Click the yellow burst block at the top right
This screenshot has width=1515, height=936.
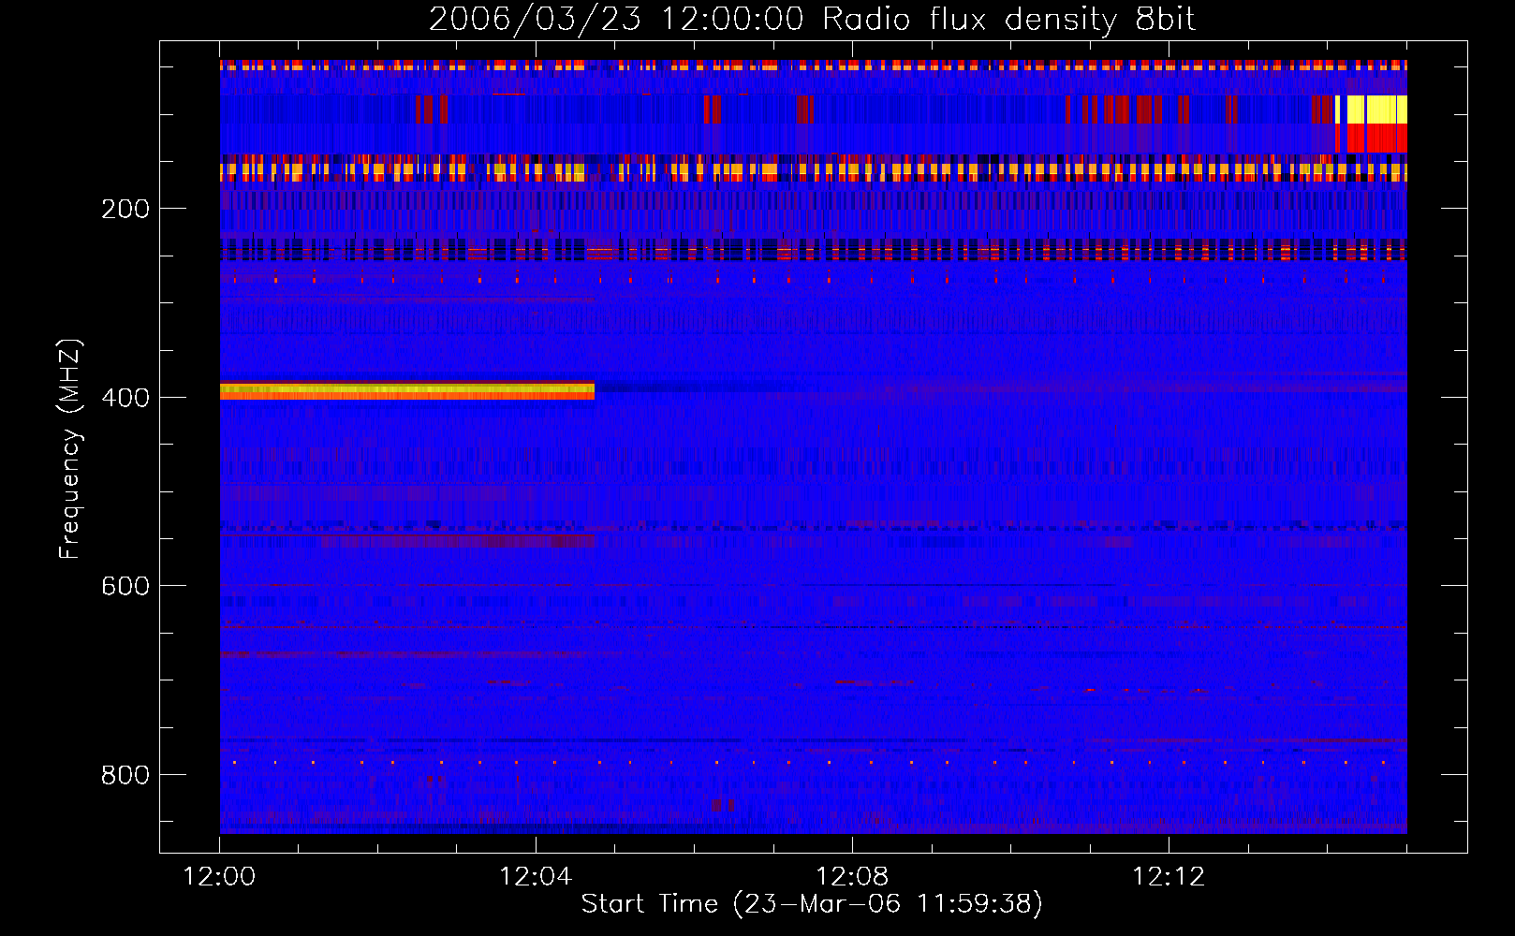[x=1376, y=110]
